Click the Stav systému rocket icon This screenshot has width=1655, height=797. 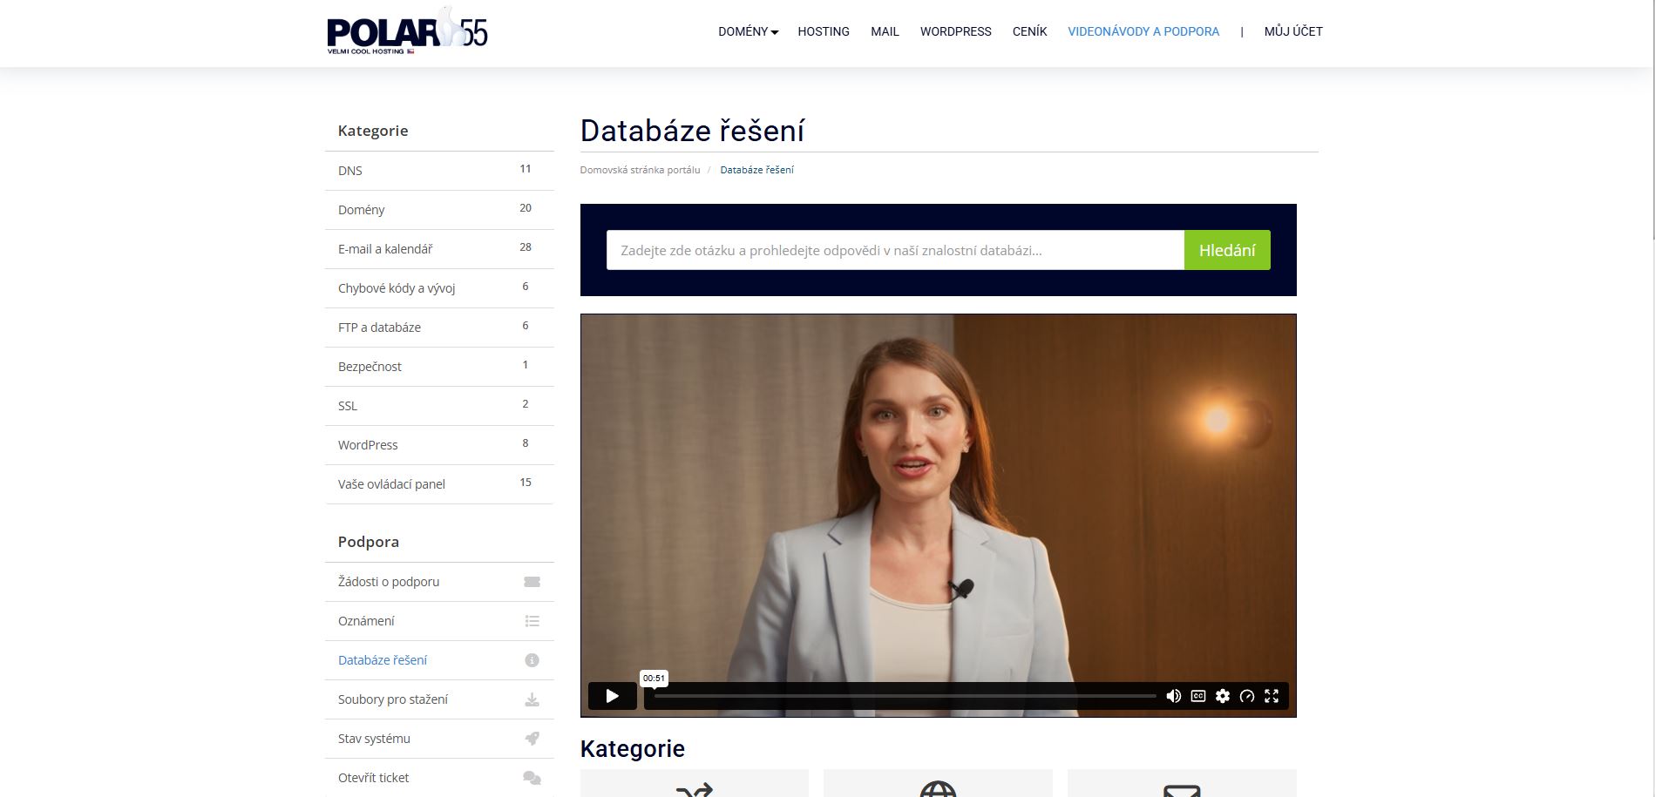tap(532, 739)
